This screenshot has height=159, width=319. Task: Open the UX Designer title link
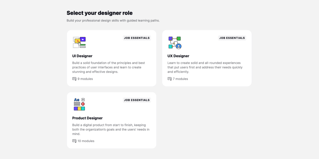click(x=178, y=56)
